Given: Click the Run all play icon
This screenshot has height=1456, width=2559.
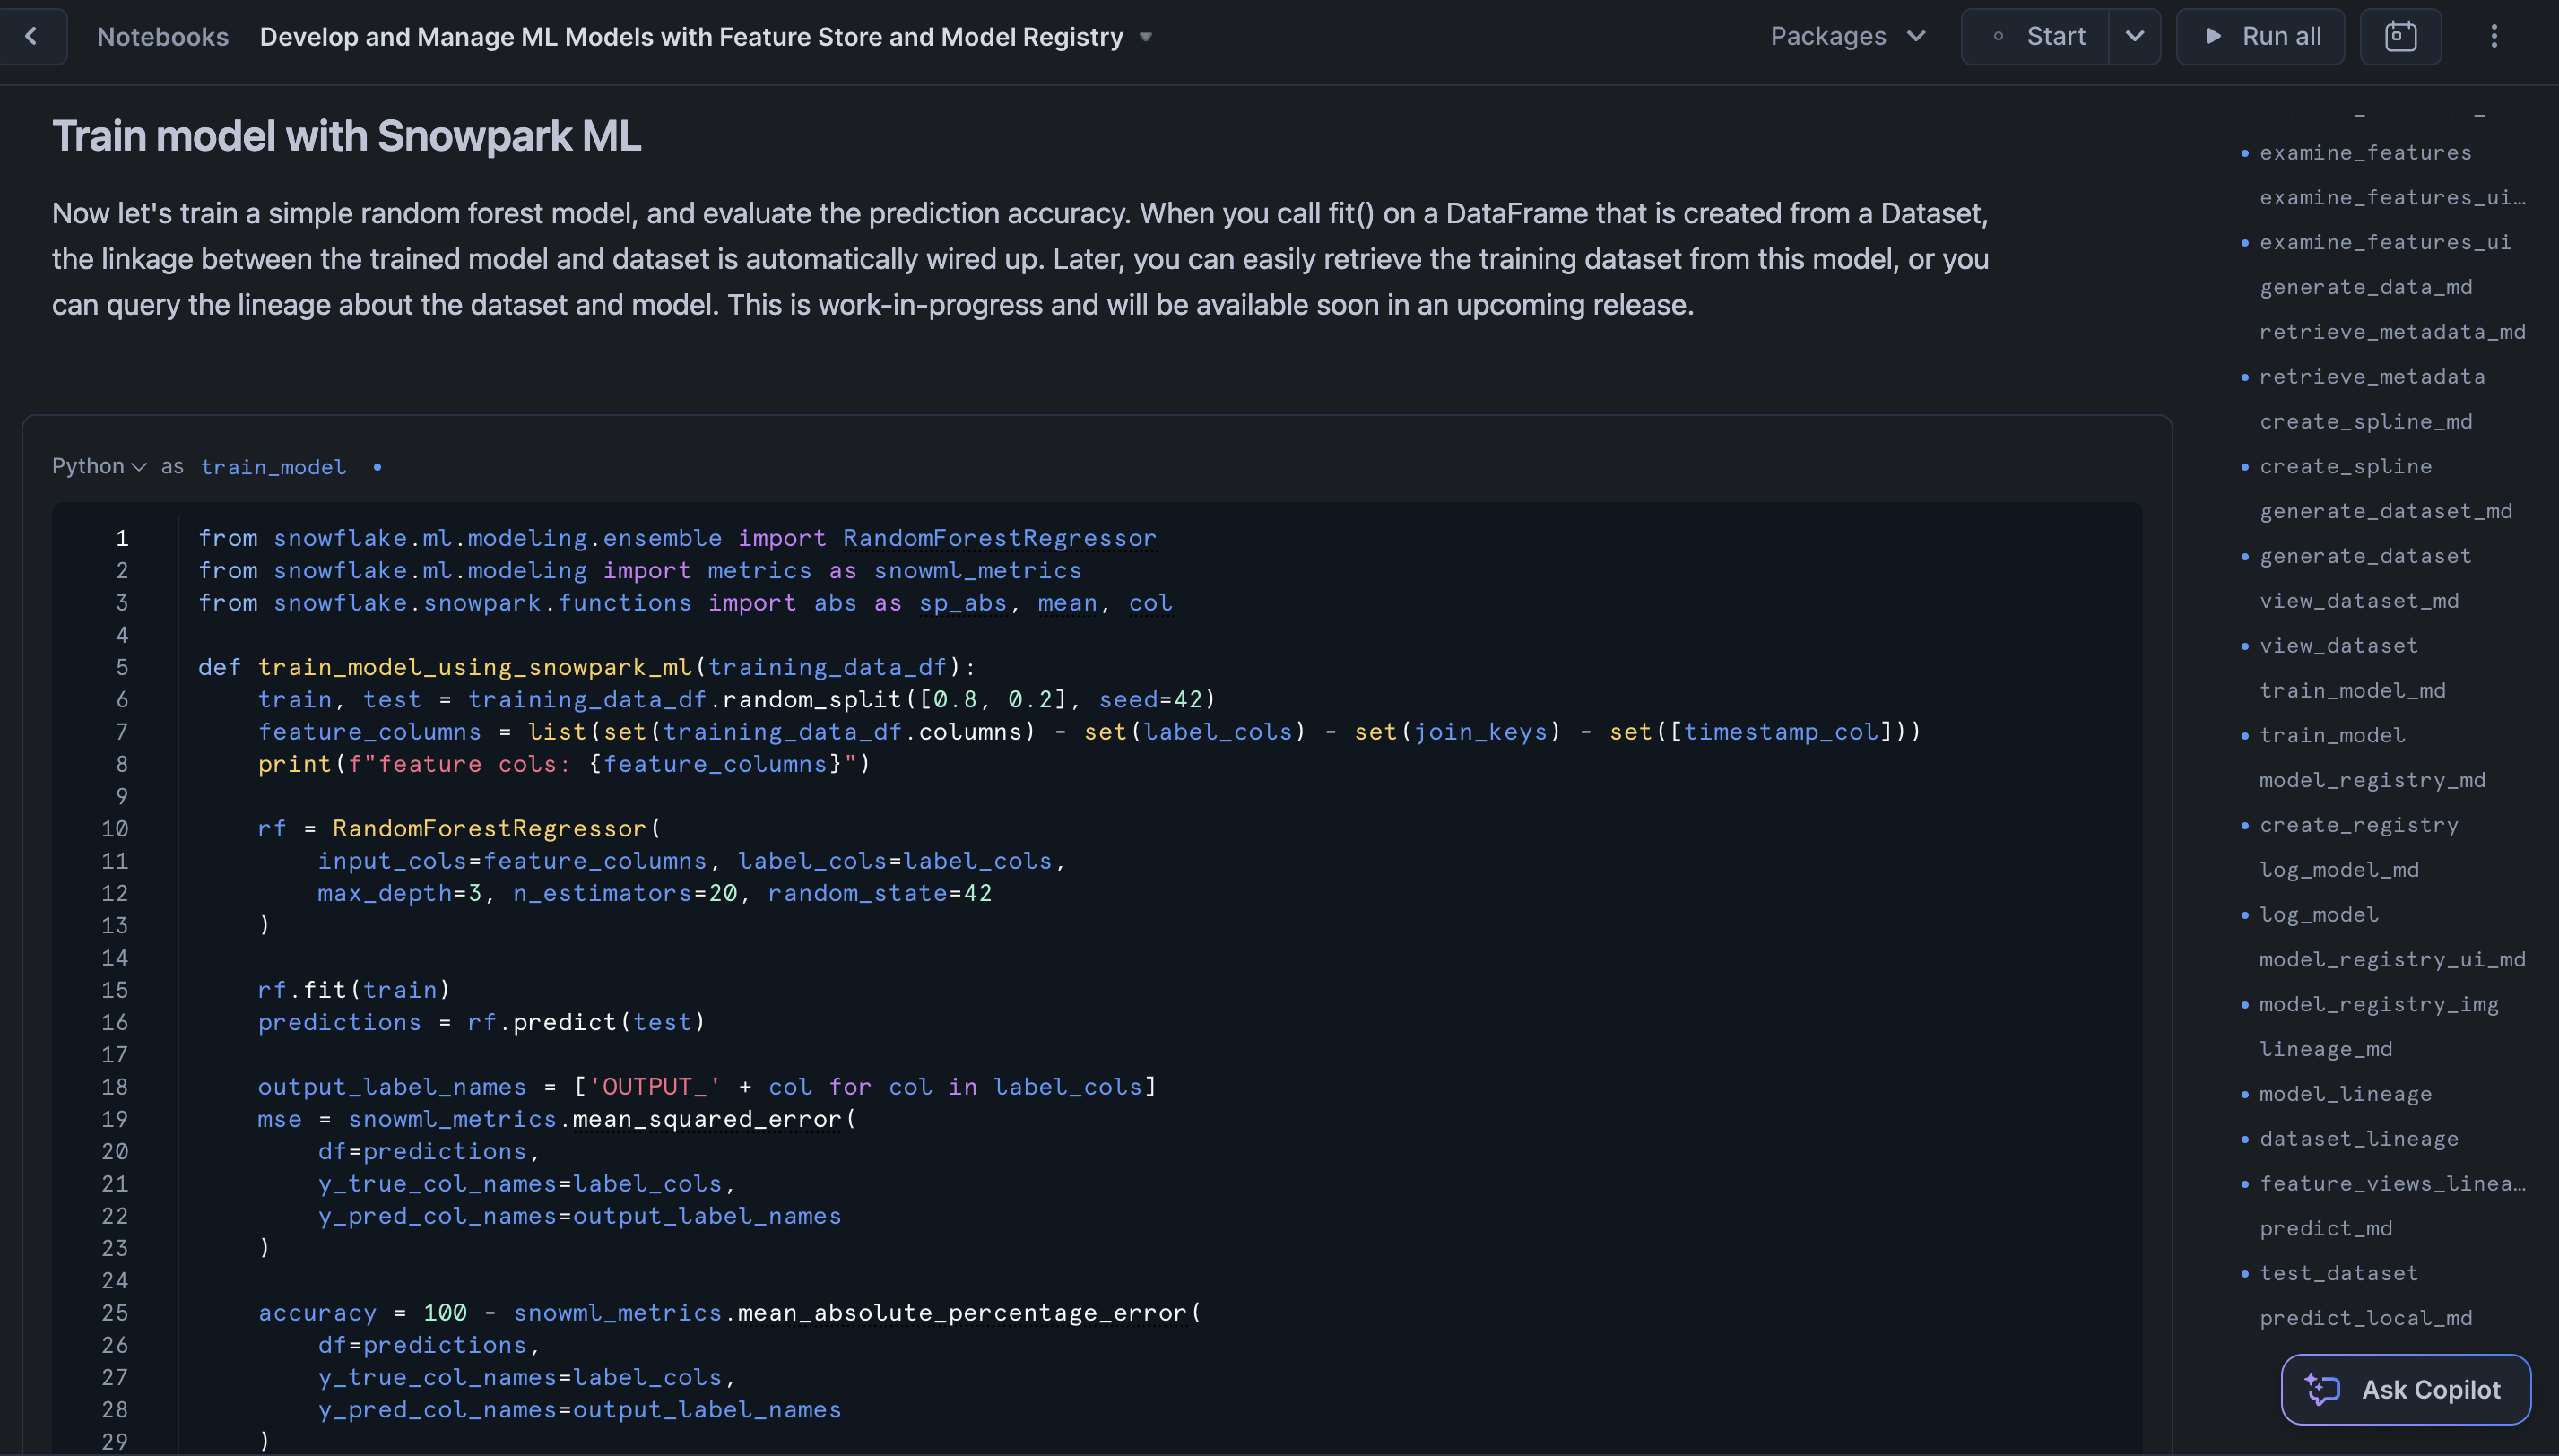Looking at the screenshot, I should pos(2213,37).
